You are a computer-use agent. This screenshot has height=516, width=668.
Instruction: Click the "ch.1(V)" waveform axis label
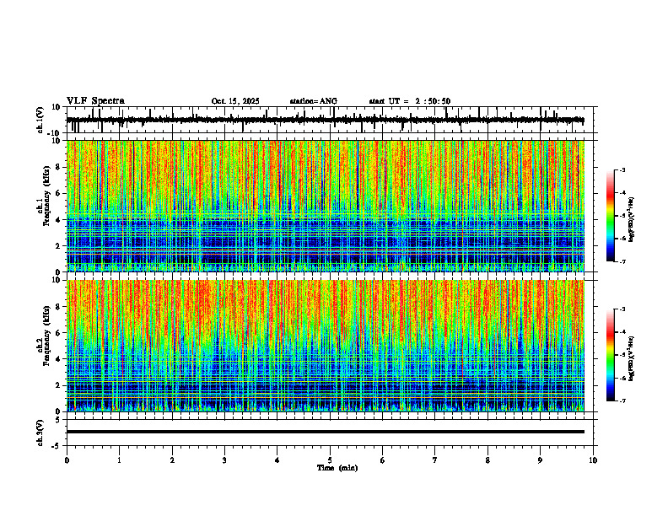click(40, 120)
